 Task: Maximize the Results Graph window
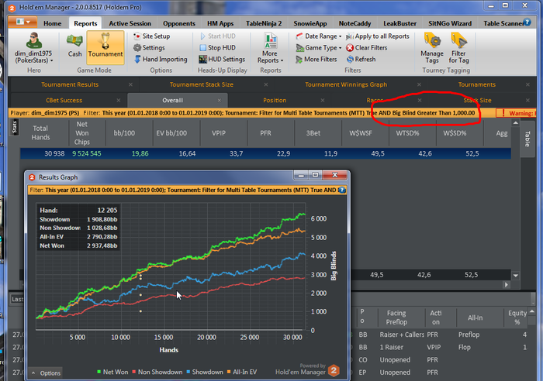click(315, 175)
